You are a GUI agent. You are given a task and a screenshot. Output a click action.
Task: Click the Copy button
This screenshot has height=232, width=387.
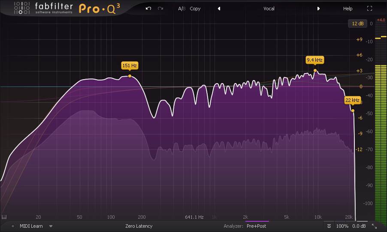[195, 9]
